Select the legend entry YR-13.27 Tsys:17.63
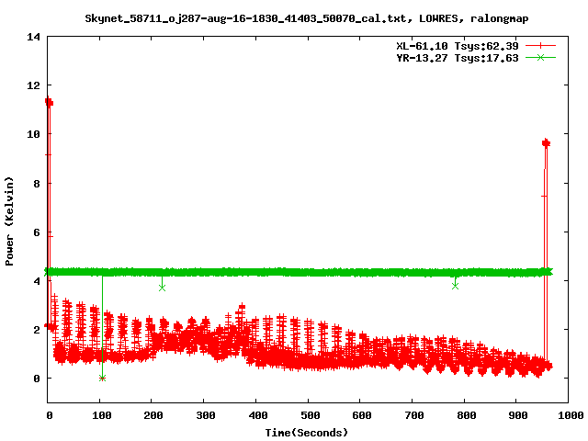The height and width of the screenshot is (441, 588). click(458, 58)
